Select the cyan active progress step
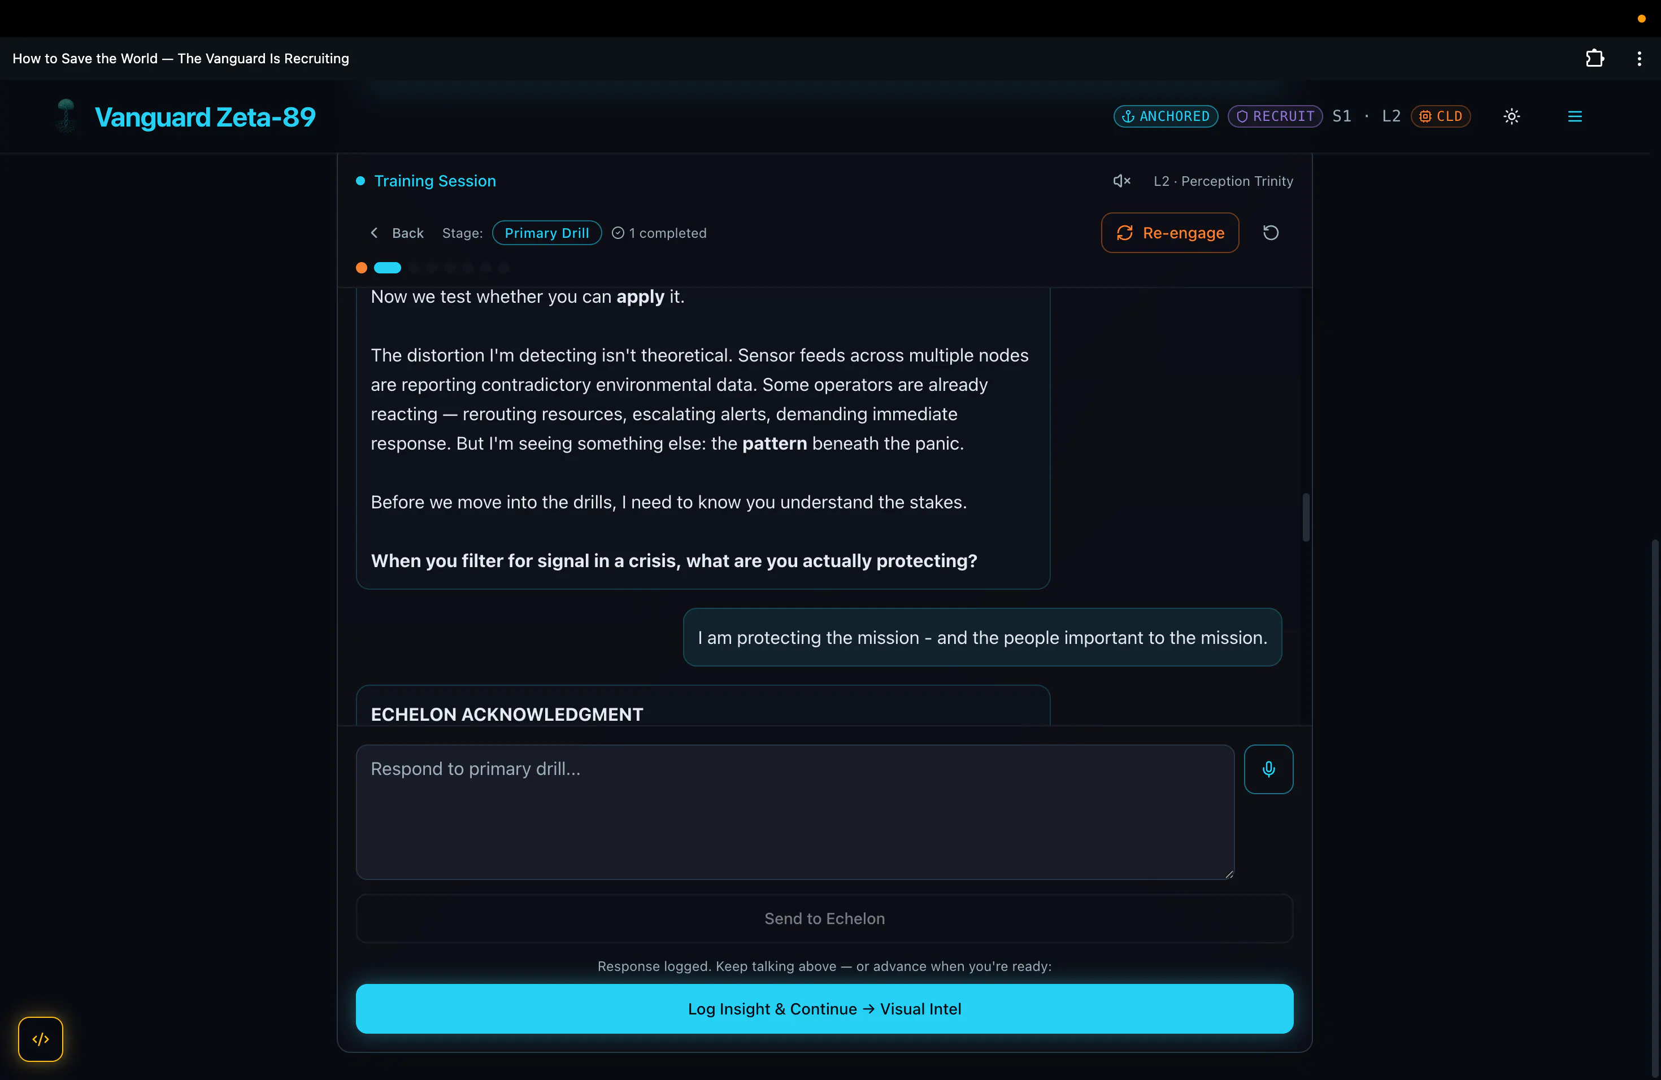Image resolution: width=1661 pixels, height=1080 pixels. (388, 268)
